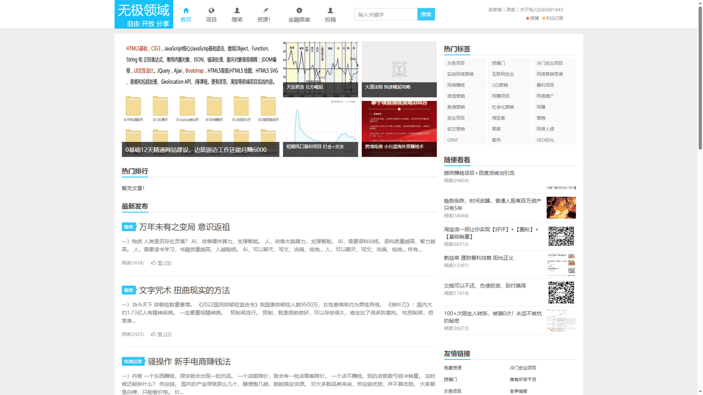Select the 网络推广 tag

click(x=554, y=96)
